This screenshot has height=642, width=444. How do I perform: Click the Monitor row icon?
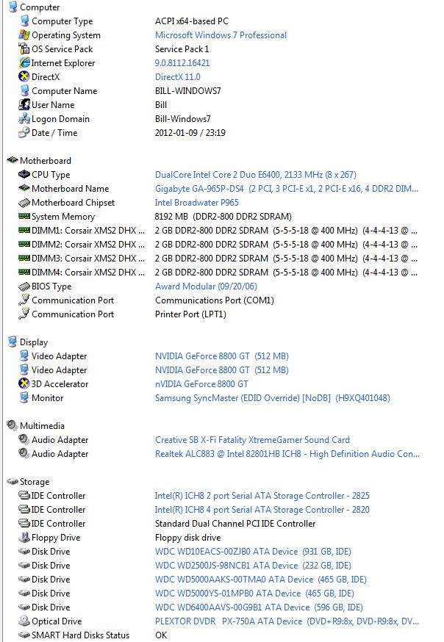pos(24,397)
